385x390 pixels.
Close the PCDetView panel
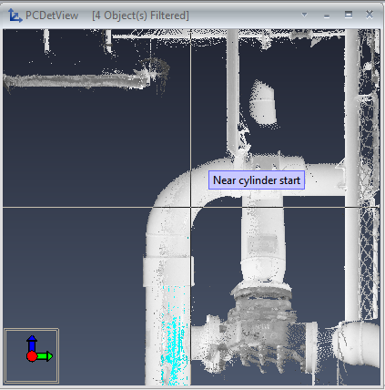coord(370,15)
